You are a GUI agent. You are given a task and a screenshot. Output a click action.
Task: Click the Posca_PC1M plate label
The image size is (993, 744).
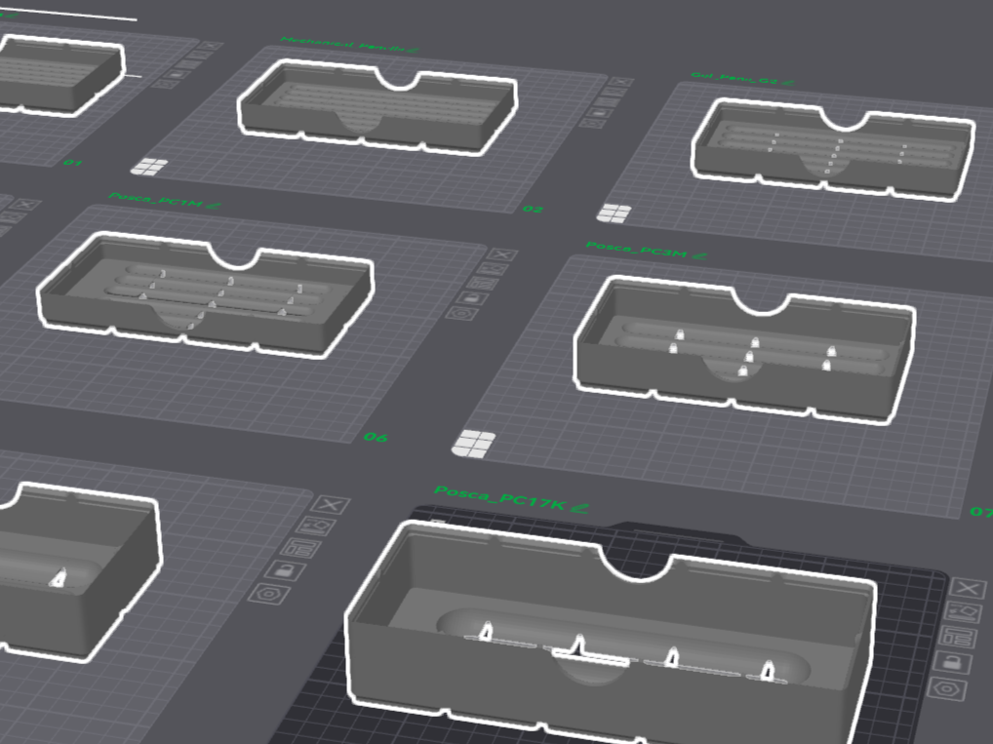click(156, 199)
